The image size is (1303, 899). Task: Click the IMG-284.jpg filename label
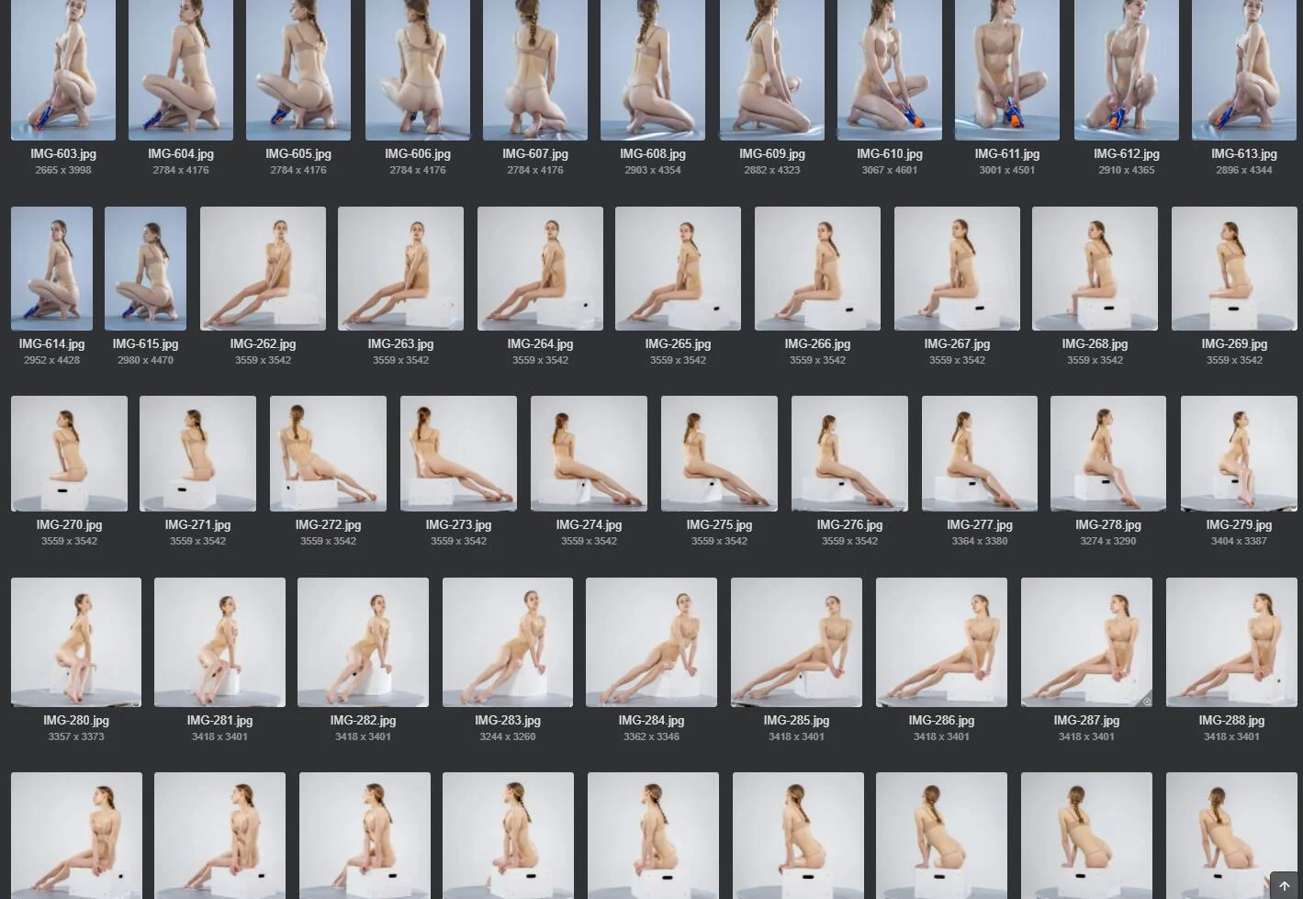tap(651, 721)
